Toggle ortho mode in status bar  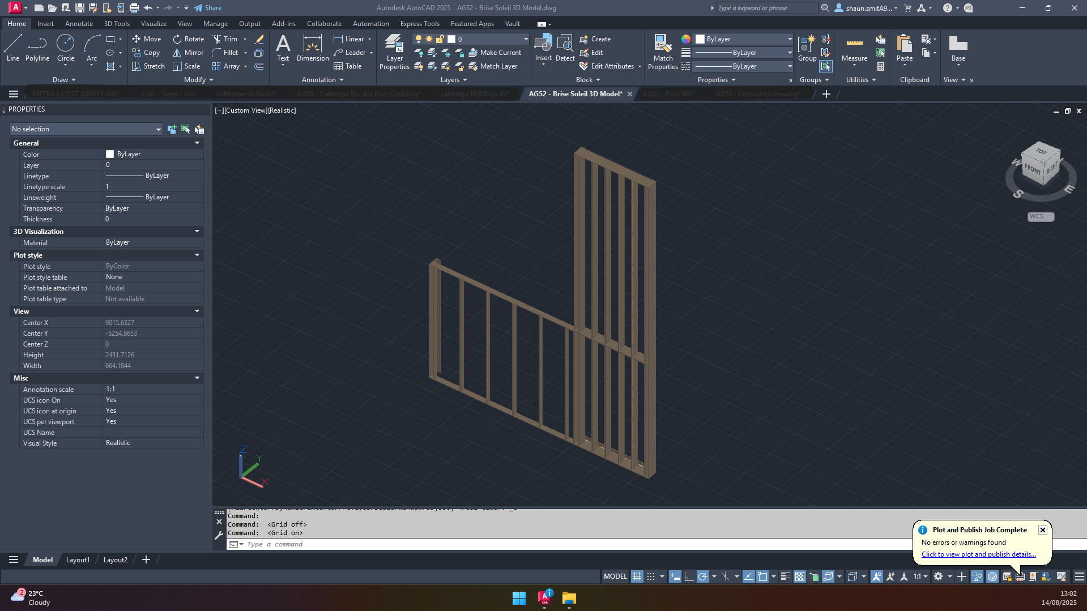click(x=689, y=576)
